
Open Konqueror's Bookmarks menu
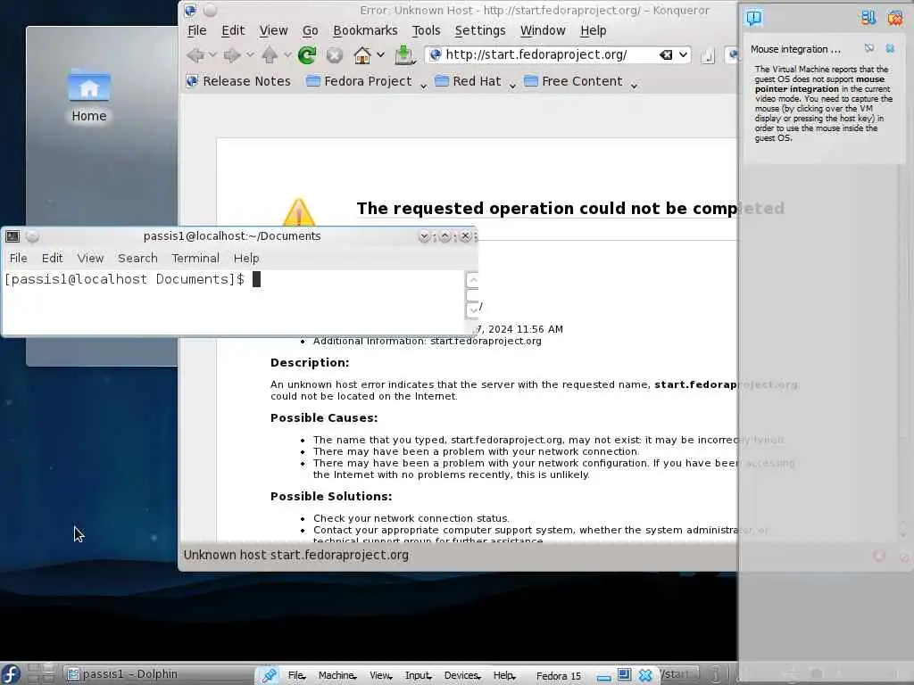coord(365,30)
